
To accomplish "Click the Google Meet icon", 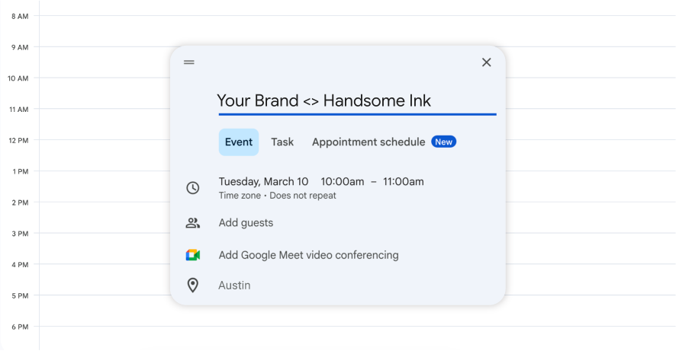I will (193, 255).
